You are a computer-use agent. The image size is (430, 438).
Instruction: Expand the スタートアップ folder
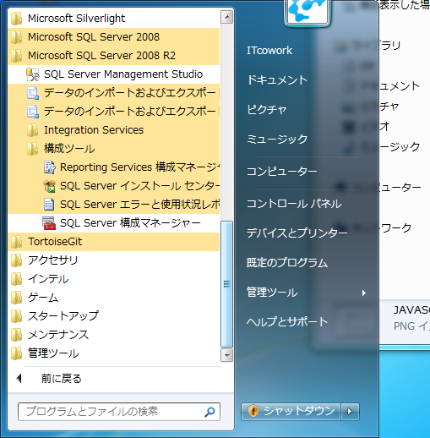pyautogui.click(x=114, y=316)
